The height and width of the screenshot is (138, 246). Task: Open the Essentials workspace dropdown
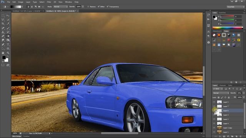[236, 7]
